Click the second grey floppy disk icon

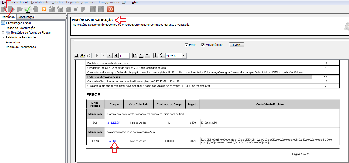click(x=101, y=9)
